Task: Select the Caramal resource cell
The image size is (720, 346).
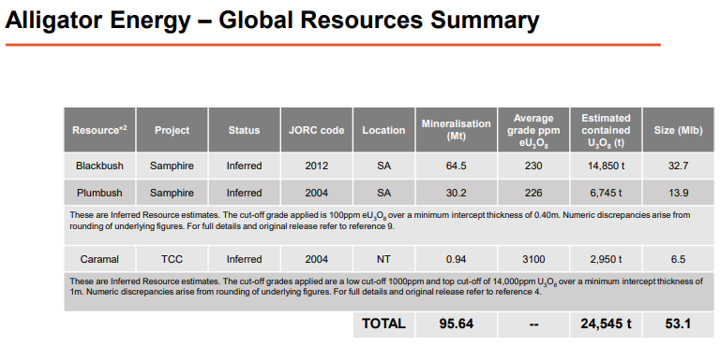Action: [x=99, y=259]
